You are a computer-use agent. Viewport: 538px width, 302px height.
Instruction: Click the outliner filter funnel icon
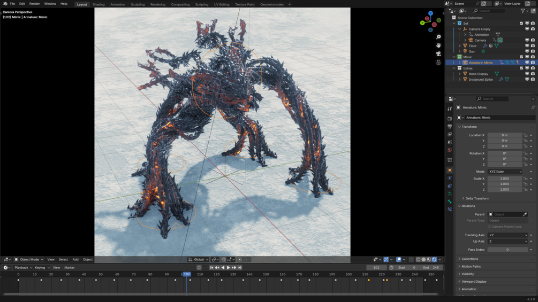tap(523, 11)
